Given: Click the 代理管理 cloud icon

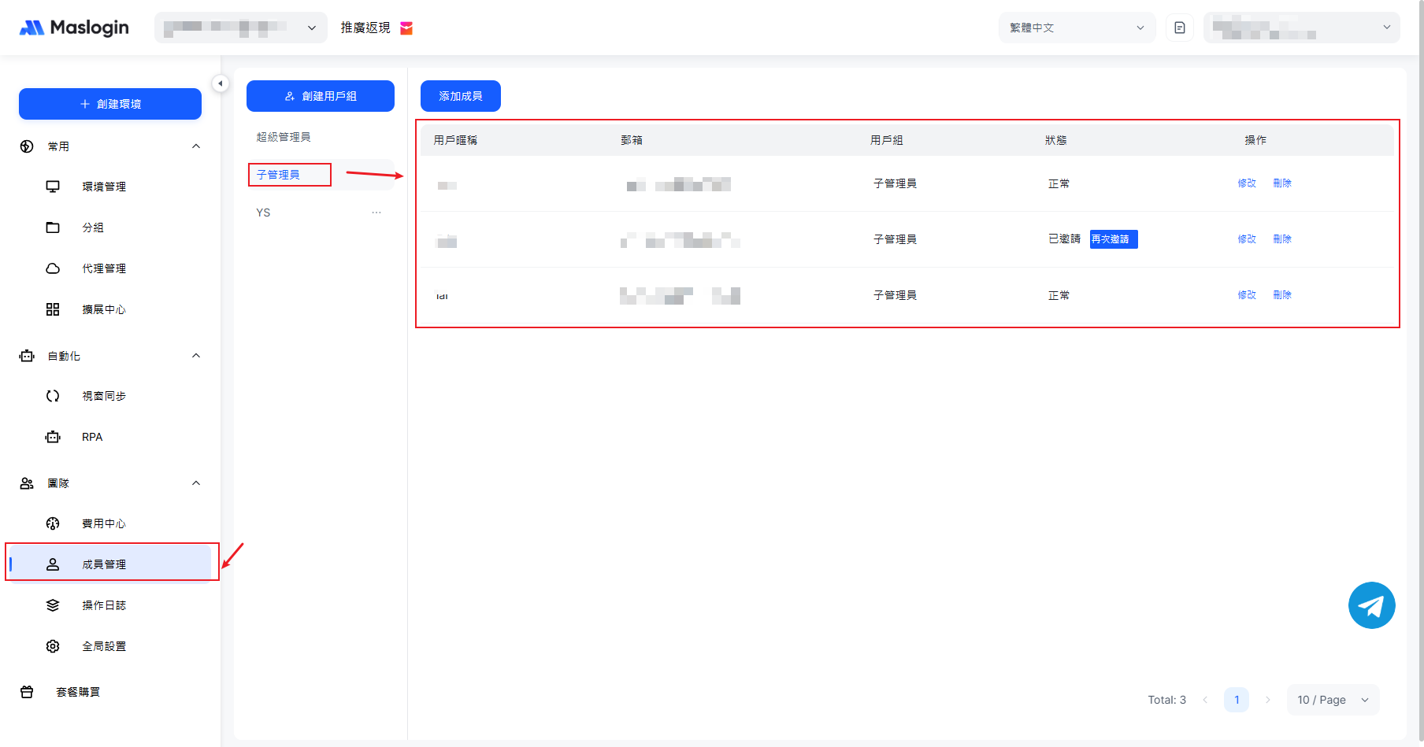Looking at the screenshot, I should (53, 268).
